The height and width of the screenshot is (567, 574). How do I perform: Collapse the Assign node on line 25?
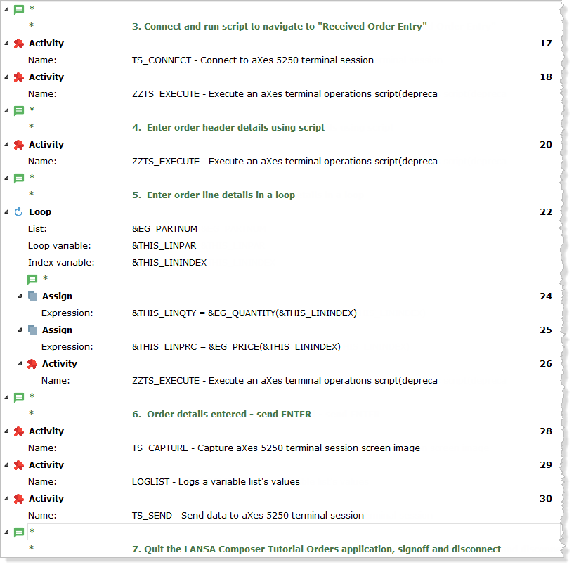tap(20, 330)
